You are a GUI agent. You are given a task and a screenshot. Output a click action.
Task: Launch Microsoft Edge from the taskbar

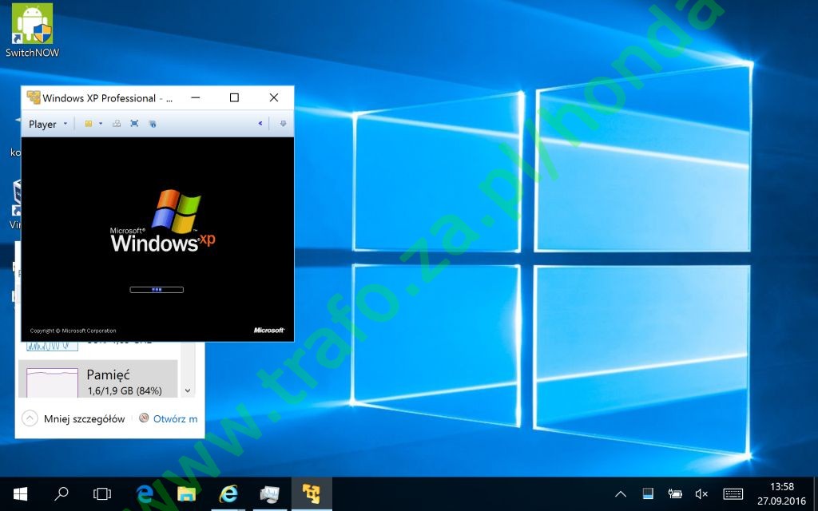point(145,493)
